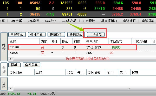Click the 全部撤单 button
Viewport: 156px width, 96px height.
point(31,65)
